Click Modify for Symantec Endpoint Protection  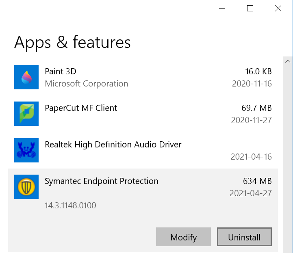click(184, 237)
